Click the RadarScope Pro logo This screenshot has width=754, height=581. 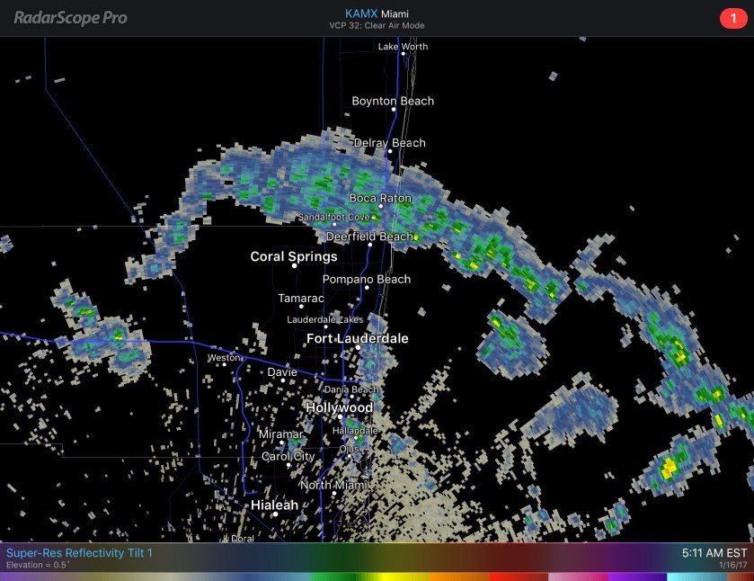coord(70,18)
